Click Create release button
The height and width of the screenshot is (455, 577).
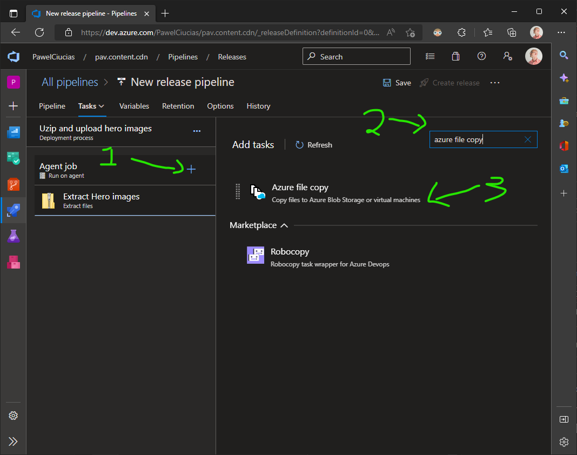click(x=449, y=83)
